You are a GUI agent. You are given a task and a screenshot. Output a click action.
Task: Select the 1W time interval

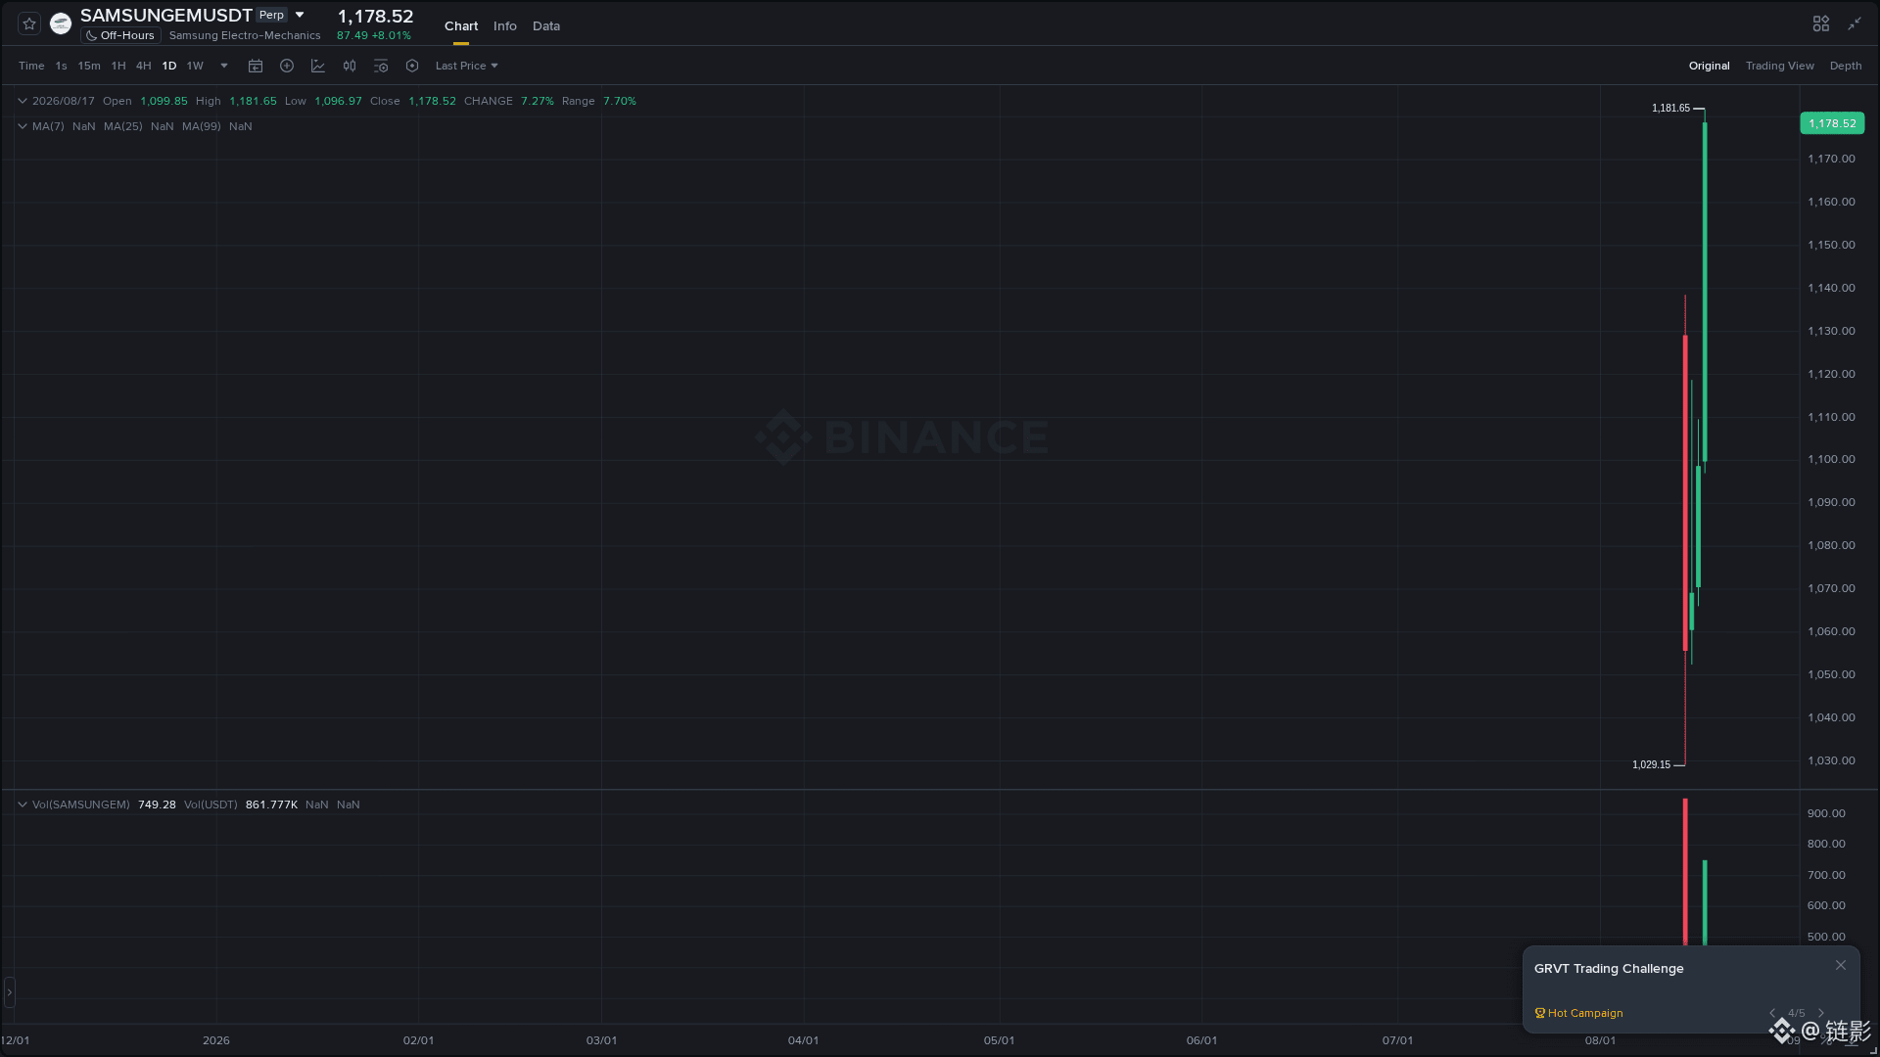[x=195, y=66]
